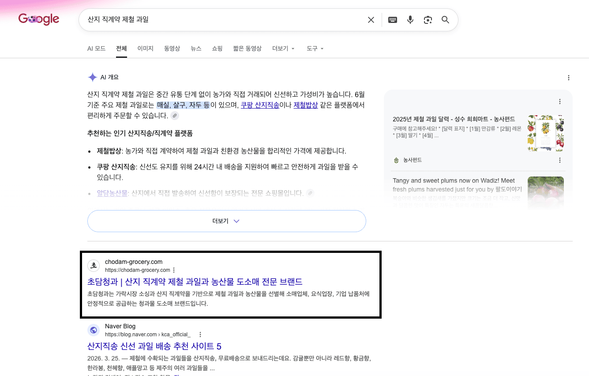Open three-dot menu on 제철 과일 달력 card
This screenshot has width=589, height=376.
(x=560, y=102)
